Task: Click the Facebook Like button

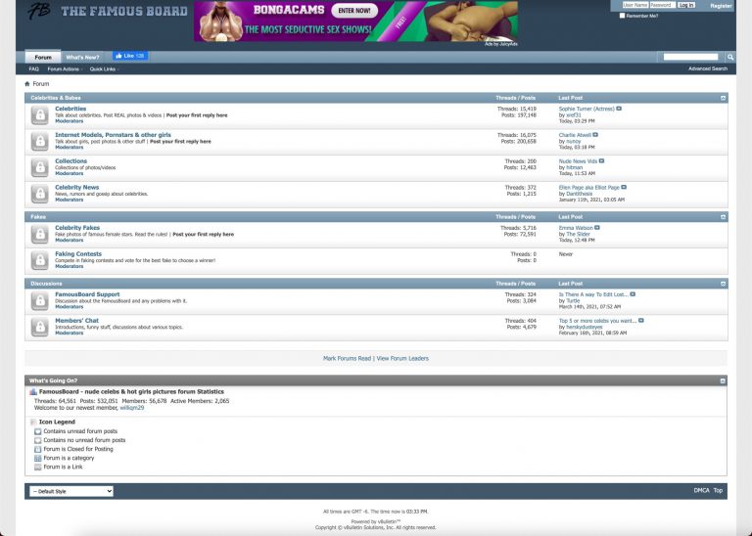Action: [x=130, y=56]
